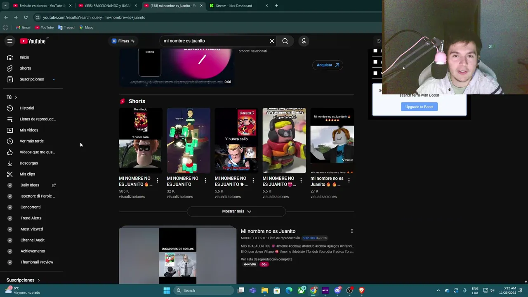The width and height of the screenshot is (528, 297).
Task: Click the YouTube logo
Action: tap(33, 41)
